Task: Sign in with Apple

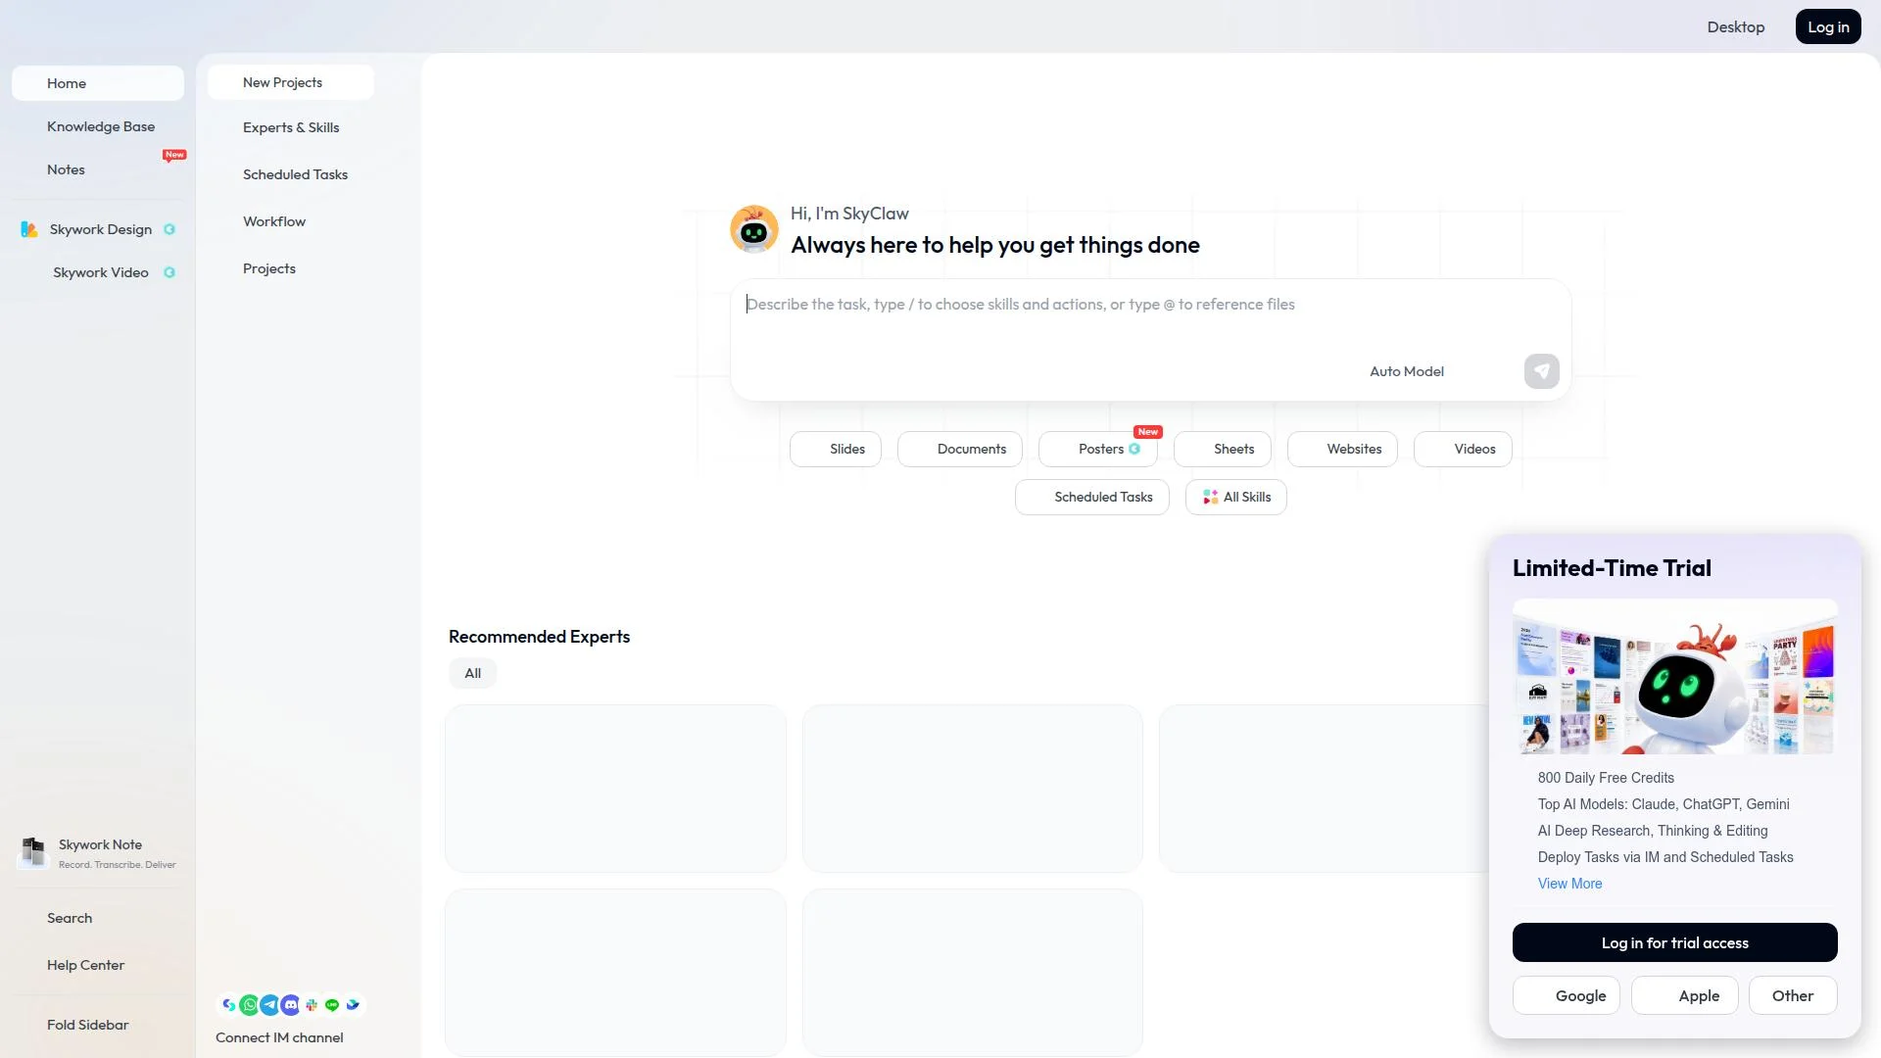Action: [1685, 995]
